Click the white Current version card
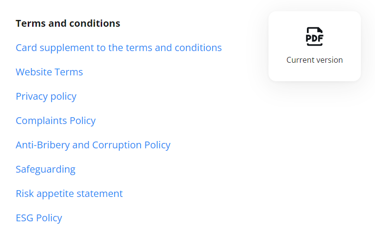Image resolution: width=375 pixels, height=231 pixels. click(x=314, y=46)
